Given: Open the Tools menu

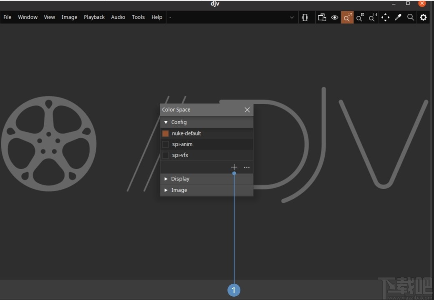Looking at the screenshot, I should [x=138, y=17].
